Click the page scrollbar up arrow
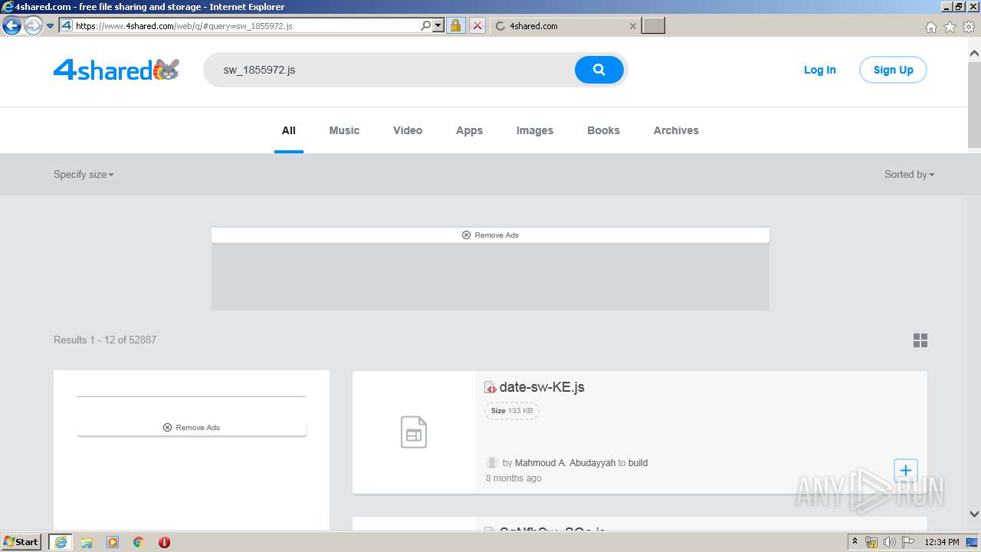 974,54
